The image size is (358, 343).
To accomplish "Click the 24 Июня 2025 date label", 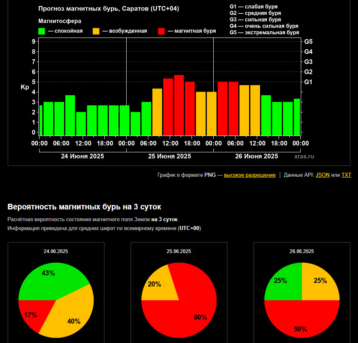I will (82, 156).
